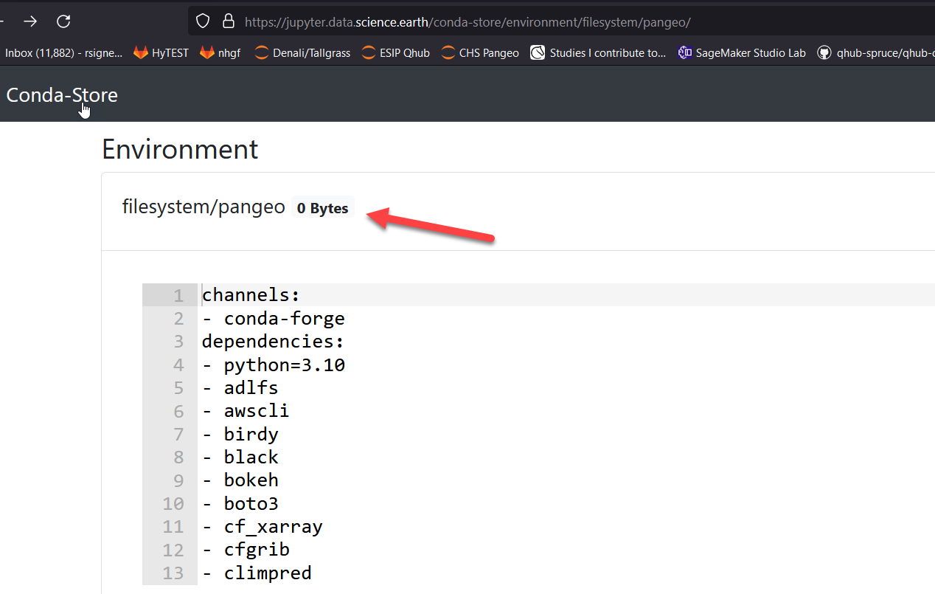This screenshot has height=594, width=935.
Task: Click the '- conda-forge' line
Action: 273,319
